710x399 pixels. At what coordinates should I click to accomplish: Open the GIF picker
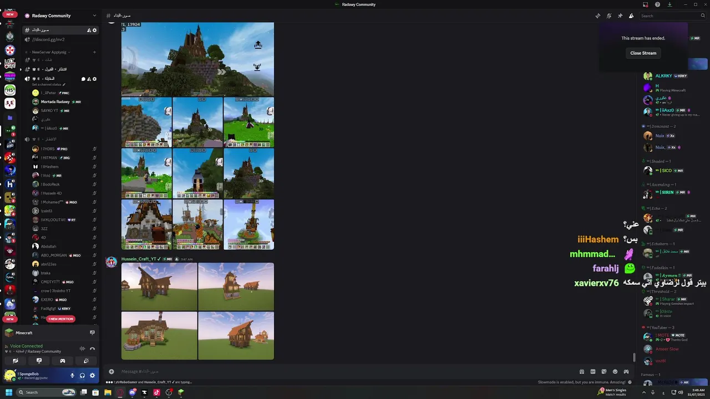[x=593, y=371]
